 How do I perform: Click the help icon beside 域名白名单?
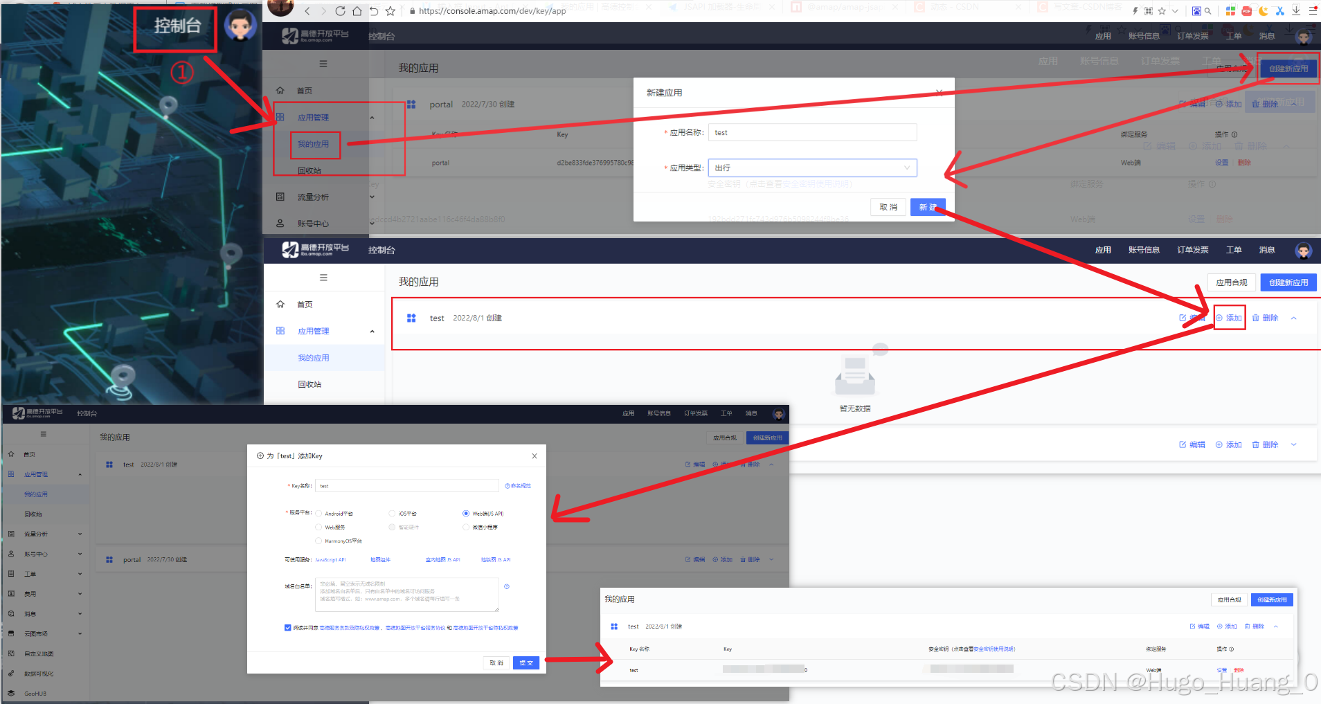(507, 586)
